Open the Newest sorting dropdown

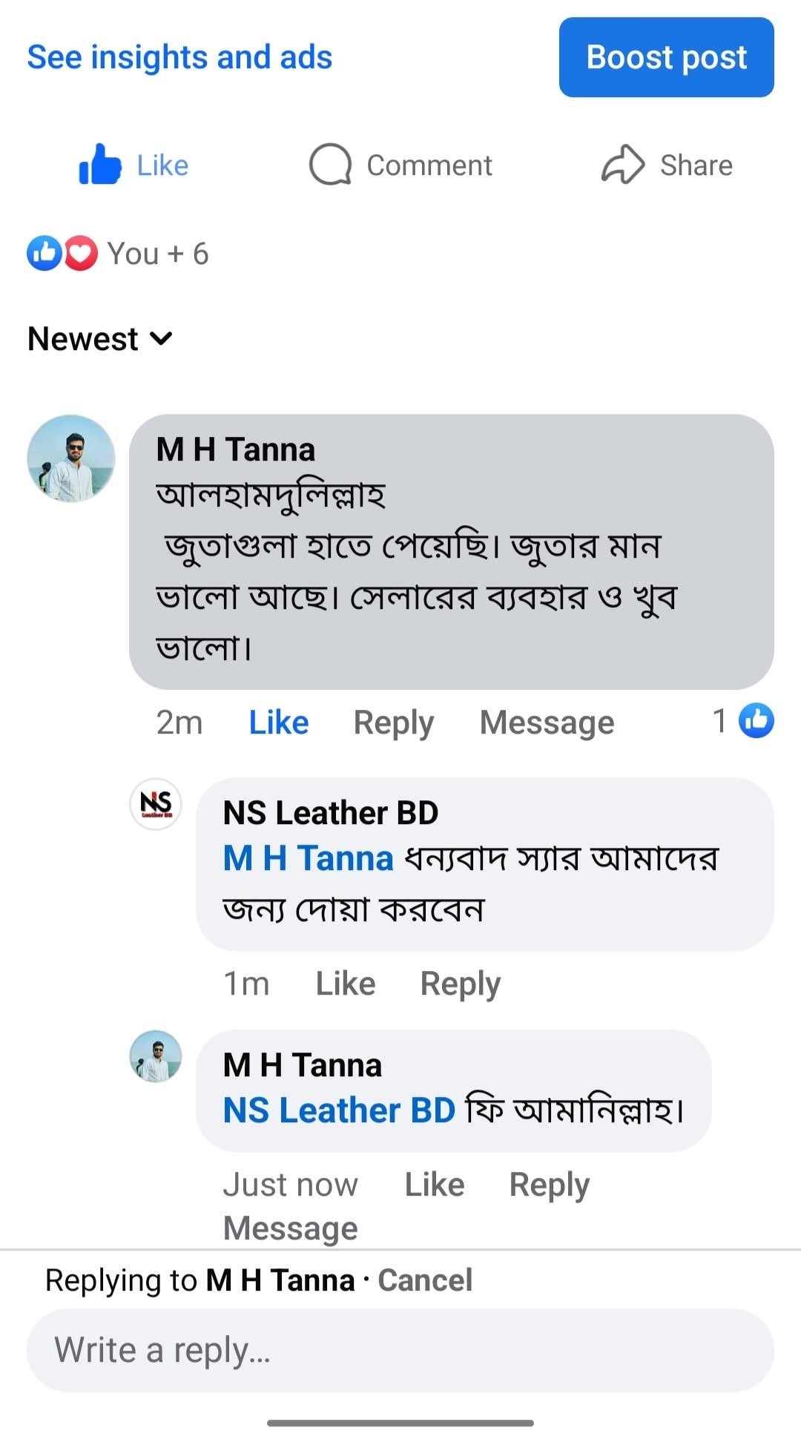82,338
